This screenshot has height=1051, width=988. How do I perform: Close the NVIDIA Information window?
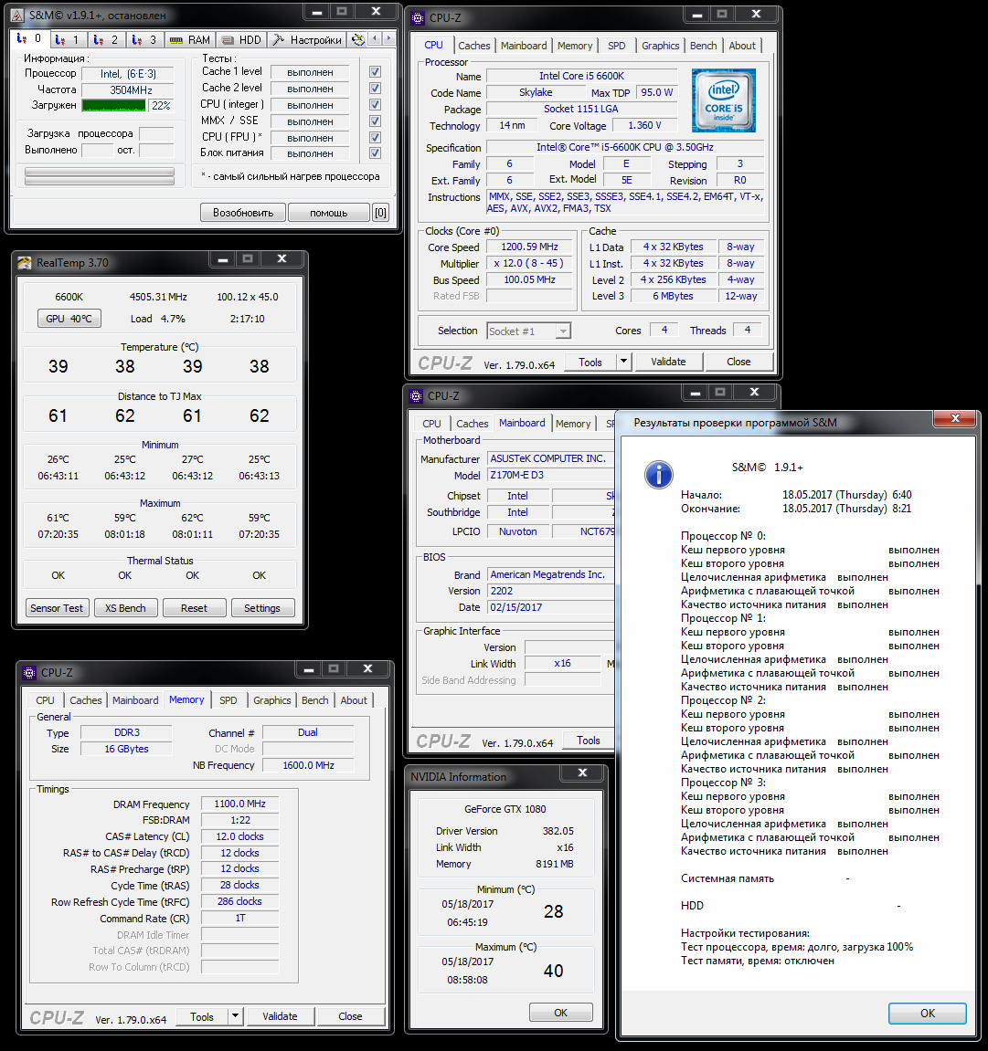point(583,772)
